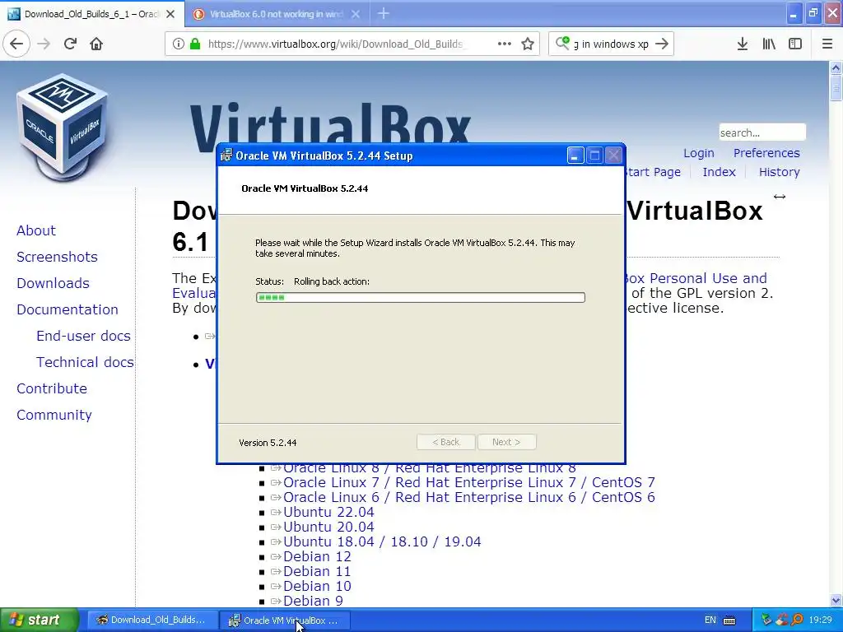The image size is (843, 632).
Task: Open Firefox hamburger menu
Action: pos(827,44)
